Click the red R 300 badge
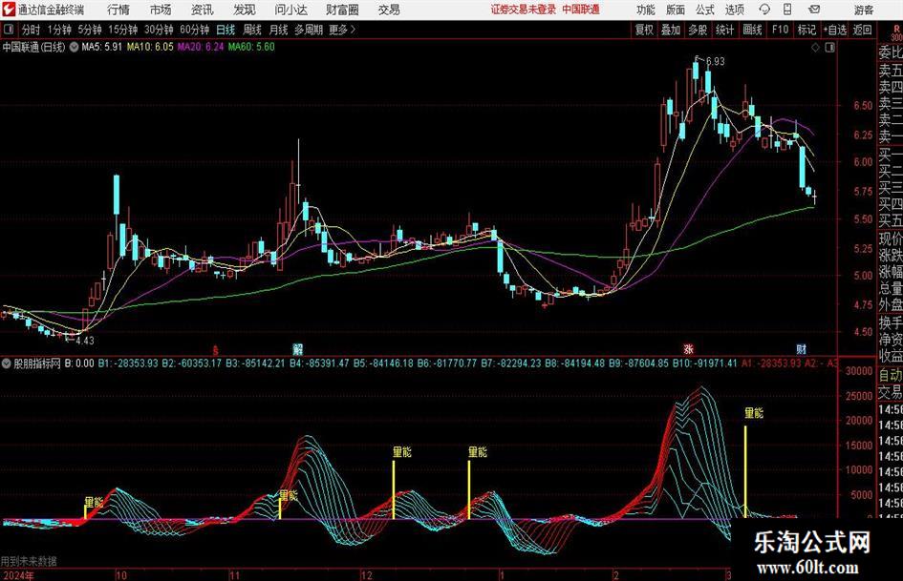Screen dimensions: 903x581 [896, 32]
